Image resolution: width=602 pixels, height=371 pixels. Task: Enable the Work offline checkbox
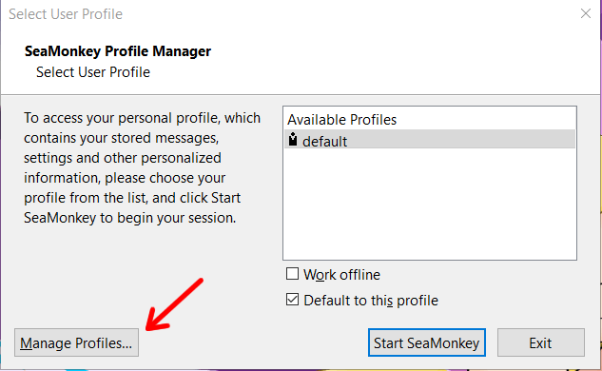tap(292, 274)
